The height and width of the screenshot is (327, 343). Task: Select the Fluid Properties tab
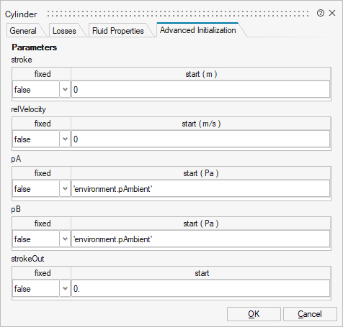[118, 30]
